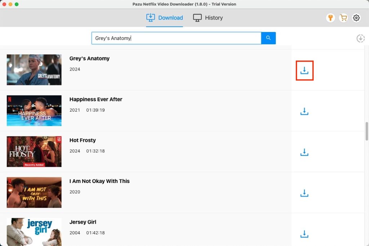This screenshot has width=369, height=246.
Task: Select the Happiness Ever After thumbnail
Action: [x=34, y=111]
